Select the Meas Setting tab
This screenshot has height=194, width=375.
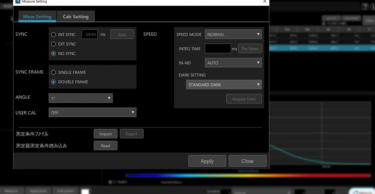pyautogui.click(x=37, y=17)
